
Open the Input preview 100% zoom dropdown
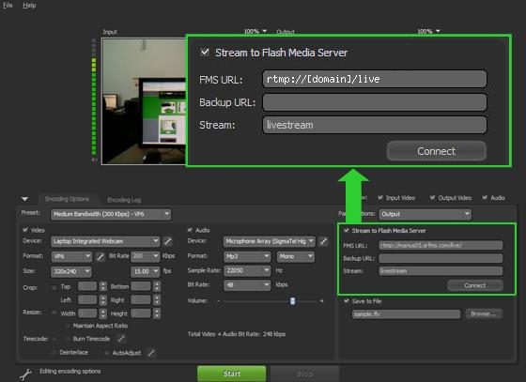[x=255, y=32]
